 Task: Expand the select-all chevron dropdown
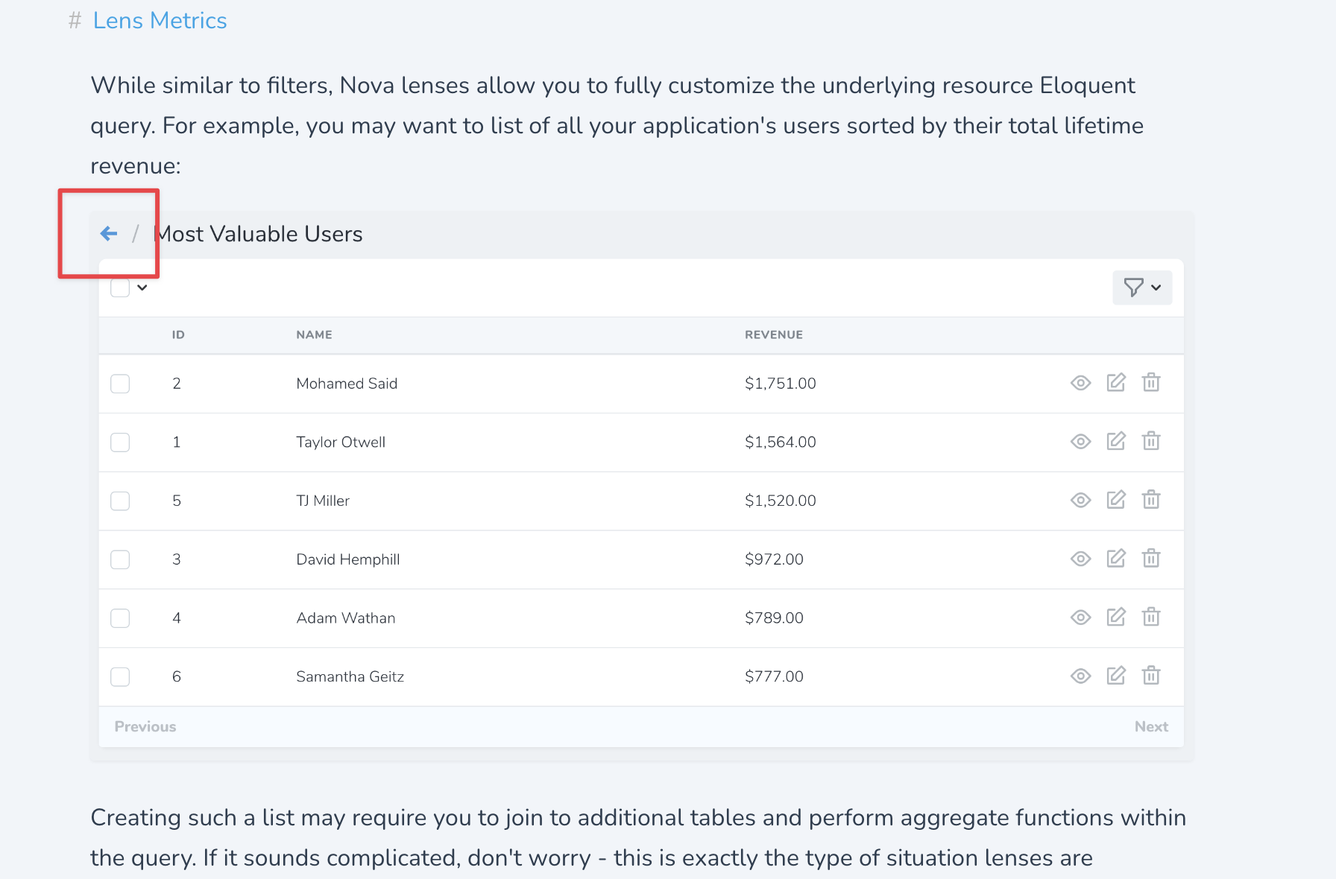[142, 288]
